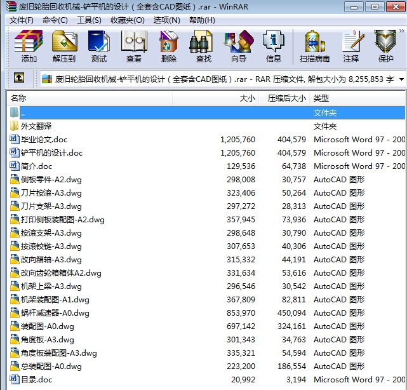The height and width of the screenshot is (390, 407).
Task: Click the packed size value 450,094
Action: click(291, 313)
